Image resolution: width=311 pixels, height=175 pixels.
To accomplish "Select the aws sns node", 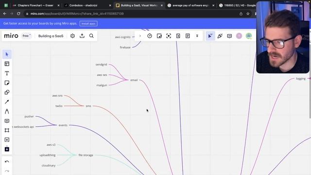I will [x=57, y=96].
